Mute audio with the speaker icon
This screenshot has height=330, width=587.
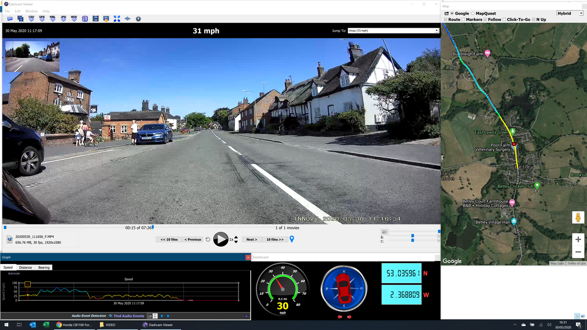(x=385, y=232)
